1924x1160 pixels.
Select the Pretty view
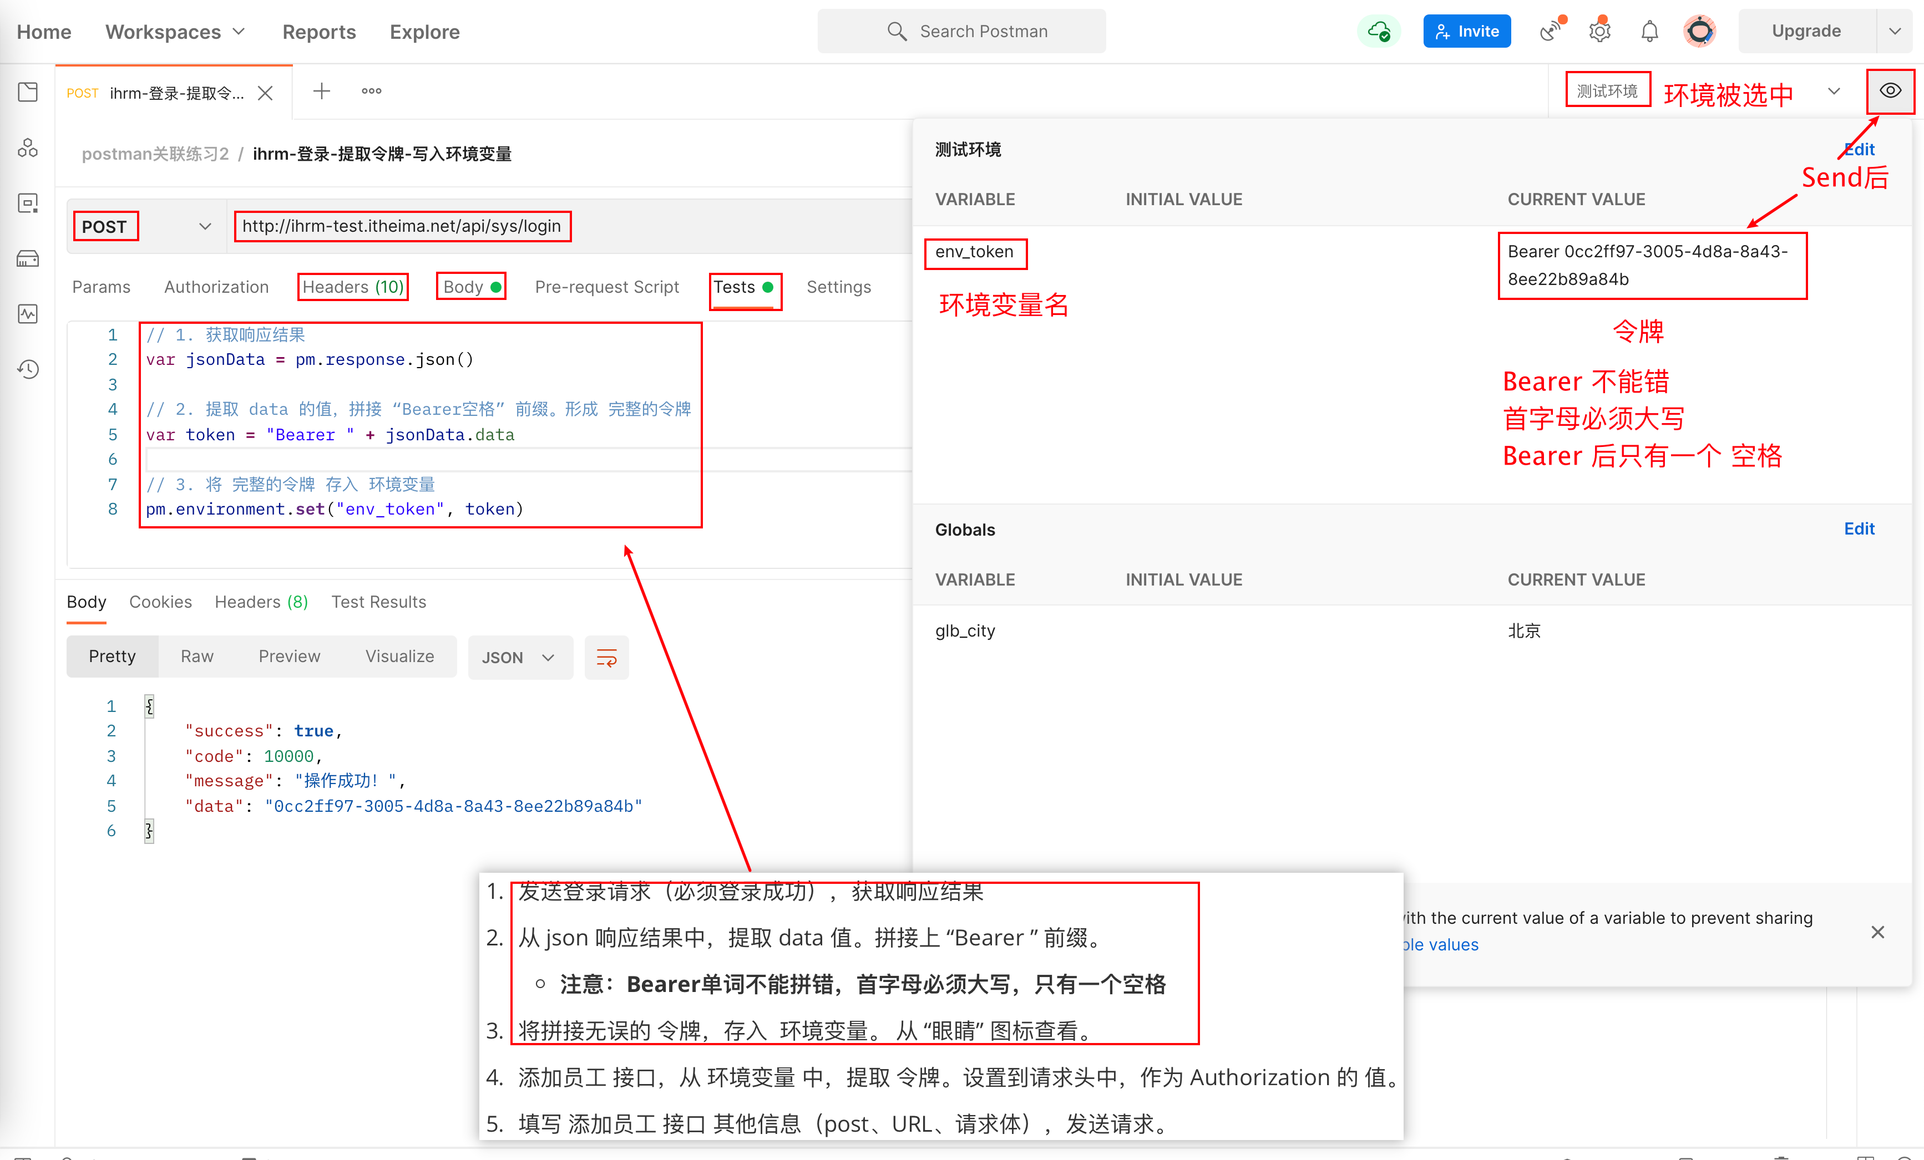113,657
